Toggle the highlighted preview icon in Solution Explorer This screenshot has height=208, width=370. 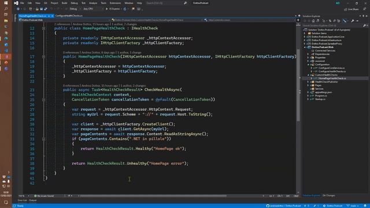tap(345, 21)
